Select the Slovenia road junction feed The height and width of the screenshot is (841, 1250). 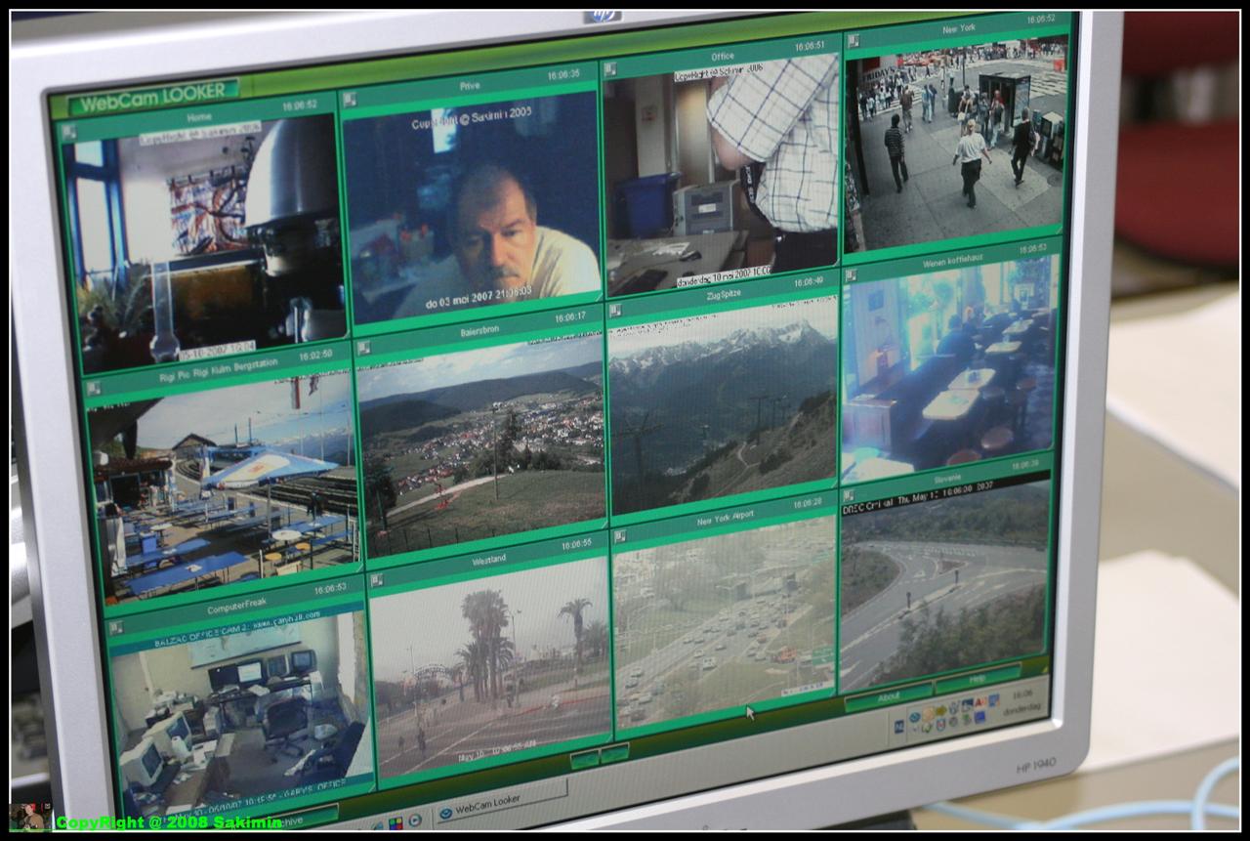pyautogui.click(x=945, y=580)
